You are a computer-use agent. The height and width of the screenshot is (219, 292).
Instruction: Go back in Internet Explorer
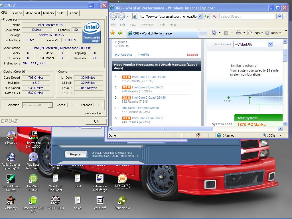click(113, 16)
